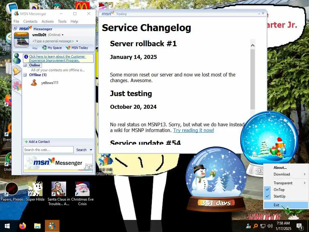Viewport: 309px width, 232px height.
Task: Open the Actions menu
Action: [x=47, y=21]
